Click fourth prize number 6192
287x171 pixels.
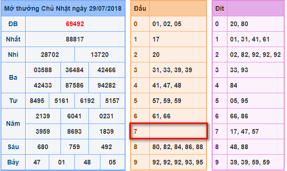point(87,101)
